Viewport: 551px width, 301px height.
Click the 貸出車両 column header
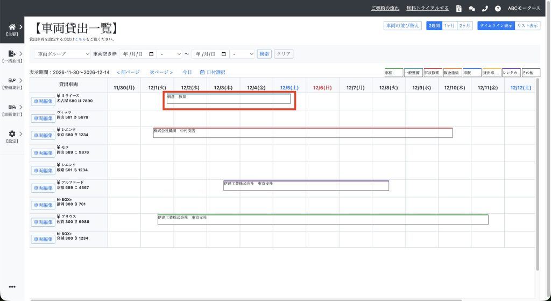(x=68, y=85)
